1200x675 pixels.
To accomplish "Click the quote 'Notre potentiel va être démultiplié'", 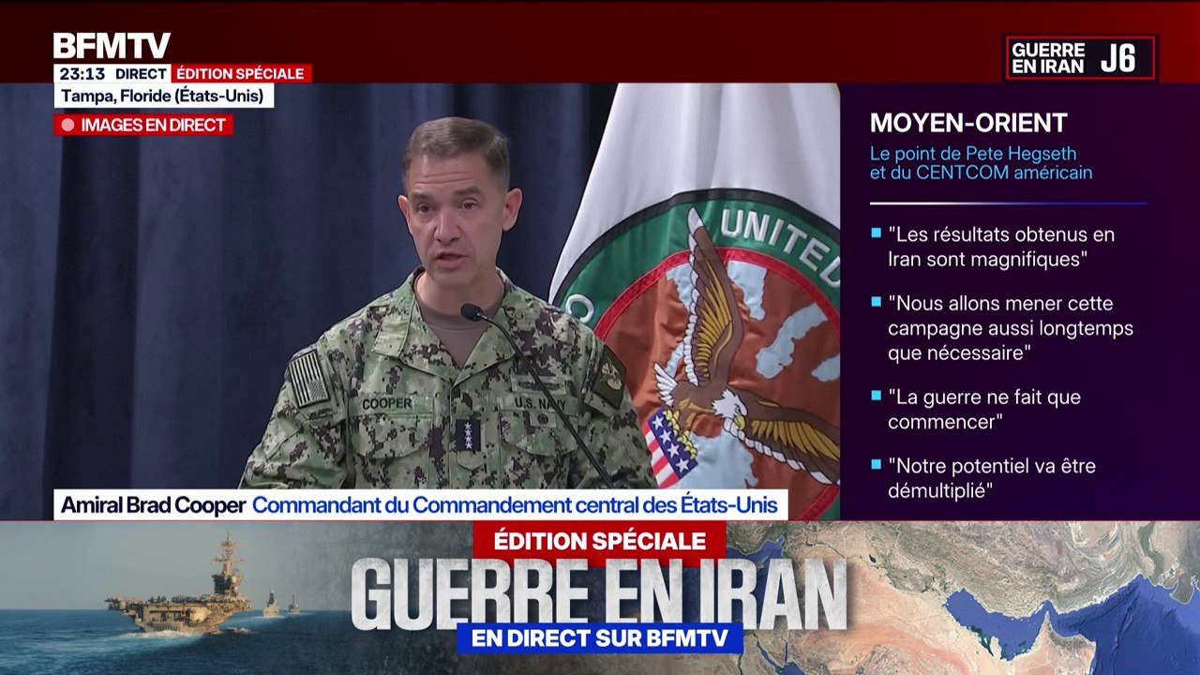I will 992,478.
